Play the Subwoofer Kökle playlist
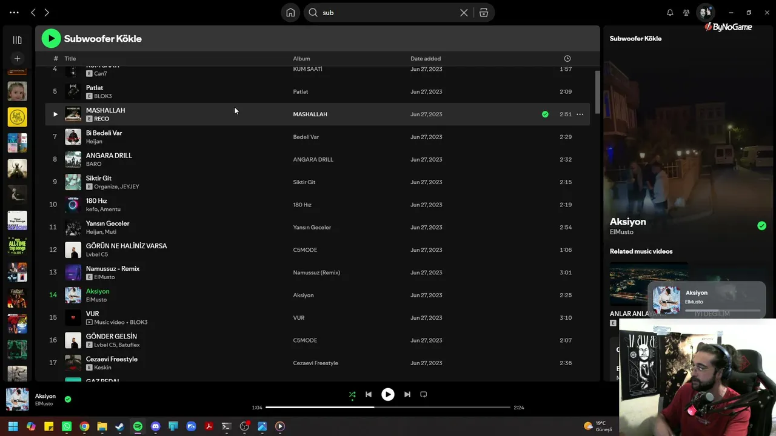Viewport: 776px width, 436px height. [x=51, y=39]
